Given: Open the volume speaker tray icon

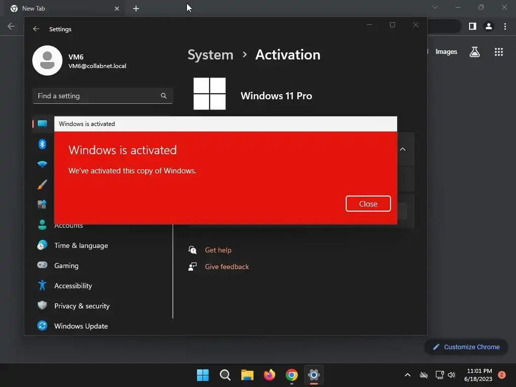Looking at the screenshot, I should [x=451, y=375].
